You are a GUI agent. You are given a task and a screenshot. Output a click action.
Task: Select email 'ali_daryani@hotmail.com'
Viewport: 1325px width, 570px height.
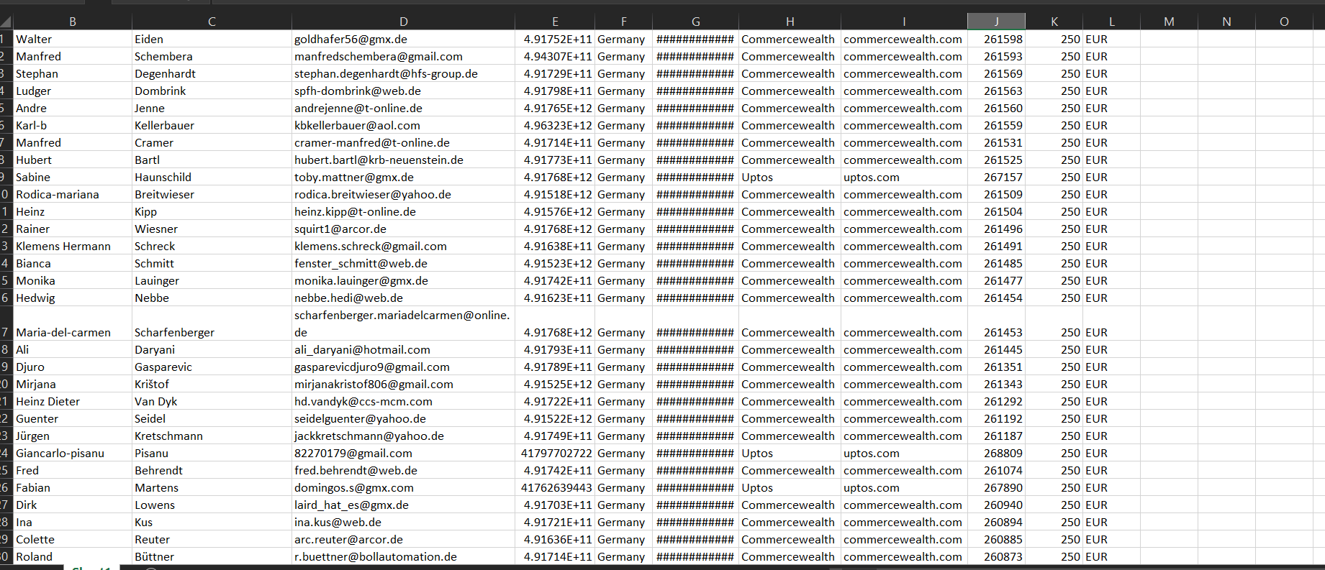pos(403,349)
